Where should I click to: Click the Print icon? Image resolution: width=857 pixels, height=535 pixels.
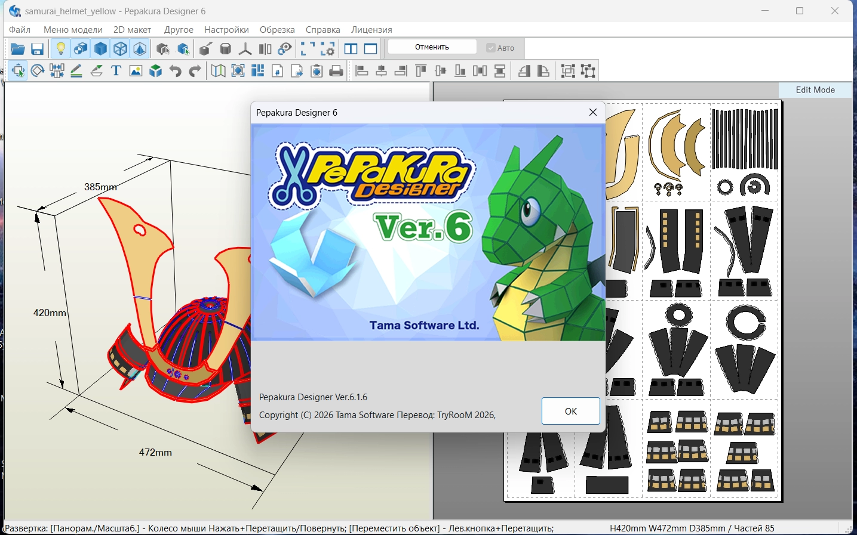[x=336, y=71]
